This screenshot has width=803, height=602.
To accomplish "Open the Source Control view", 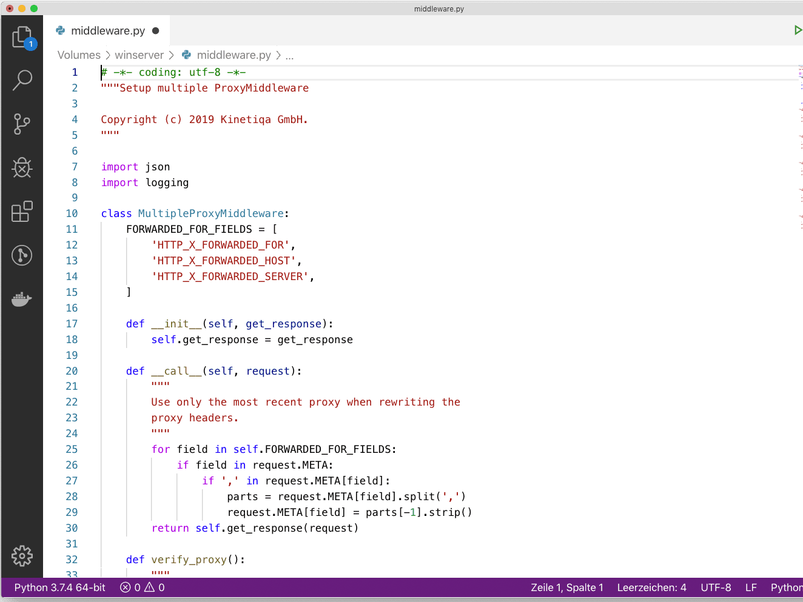I will 22,124.
